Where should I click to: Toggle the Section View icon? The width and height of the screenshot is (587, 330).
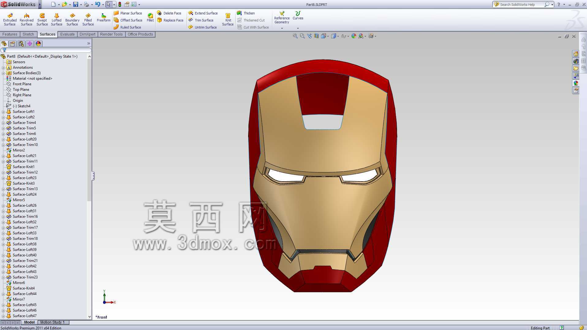[x=316, y=36]
